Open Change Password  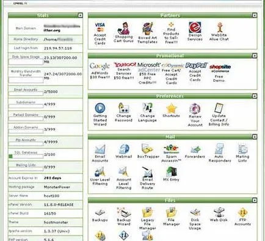click(x=123, y=108)
